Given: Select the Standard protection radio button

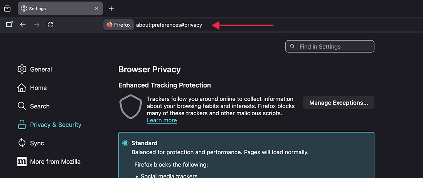Looking at the screenshot, I should click(125, 143).
